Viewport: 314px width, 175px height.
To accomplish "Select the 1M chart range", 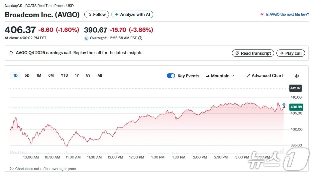I will (39, 75).
